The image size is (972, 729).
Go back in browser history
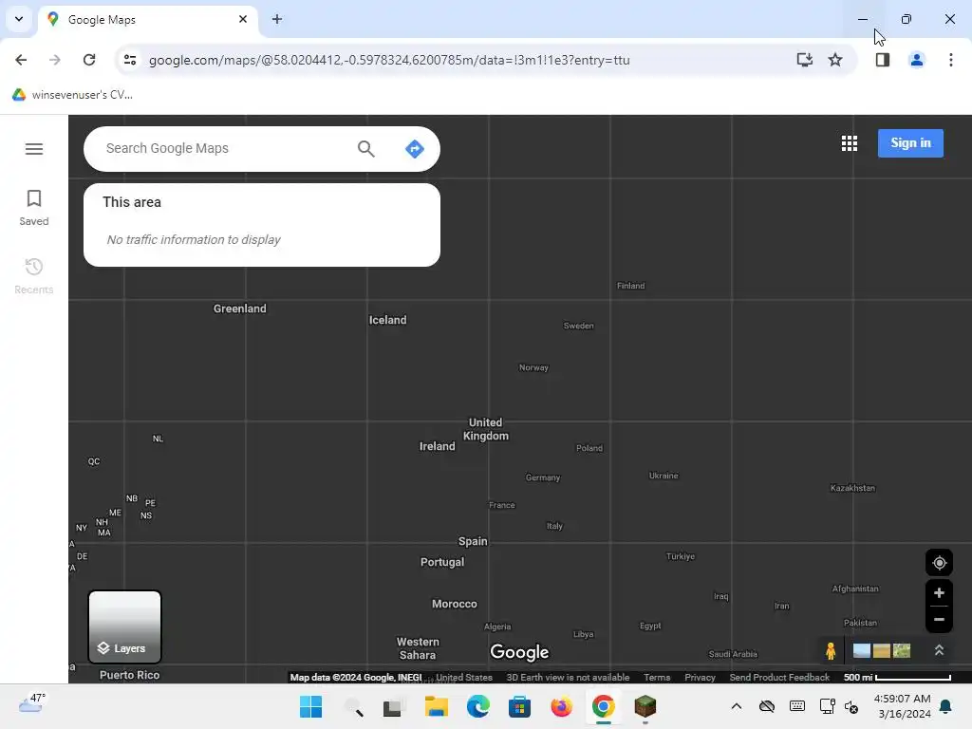click(x=21, y=60)
